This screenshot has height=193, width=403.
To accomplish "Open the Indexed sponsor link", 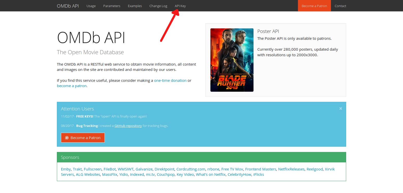I will point(137,175).
